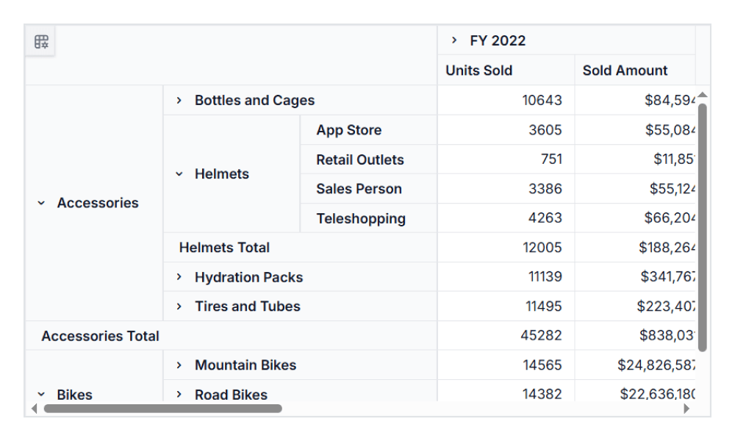Select the App Store row label
The image size is (735, 441).
(x=348, y=129)
